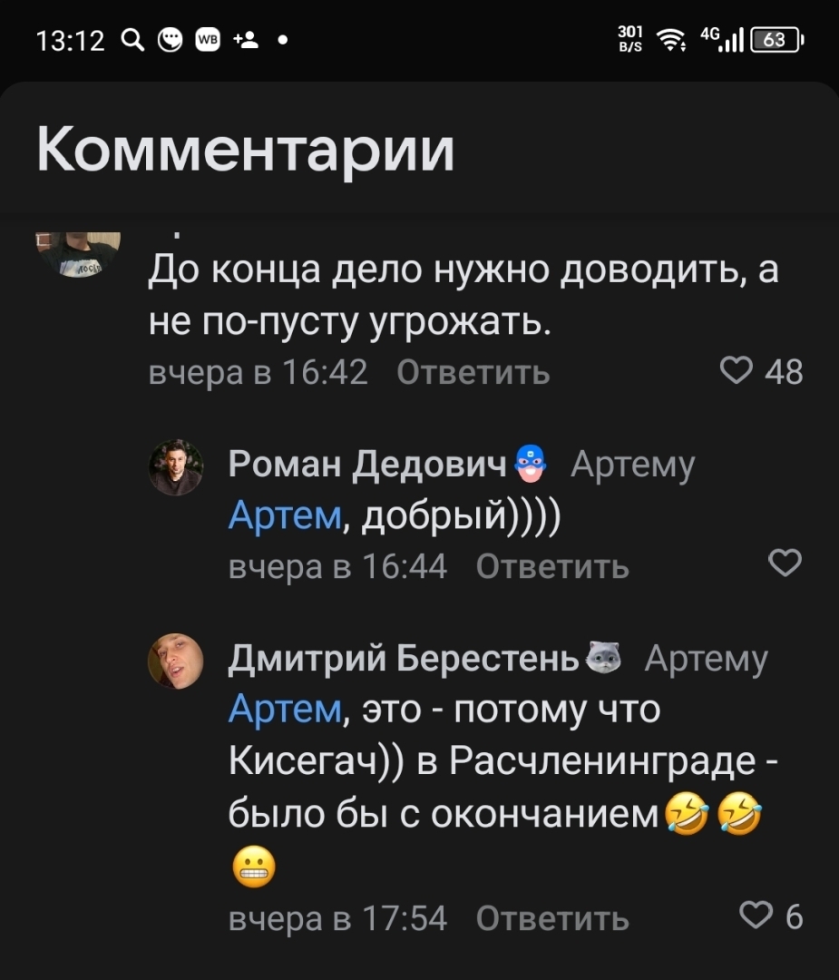Tap the chat bubble notification icon
The width and height of the screenshot is (839, 980).
[x=170, y=40]
